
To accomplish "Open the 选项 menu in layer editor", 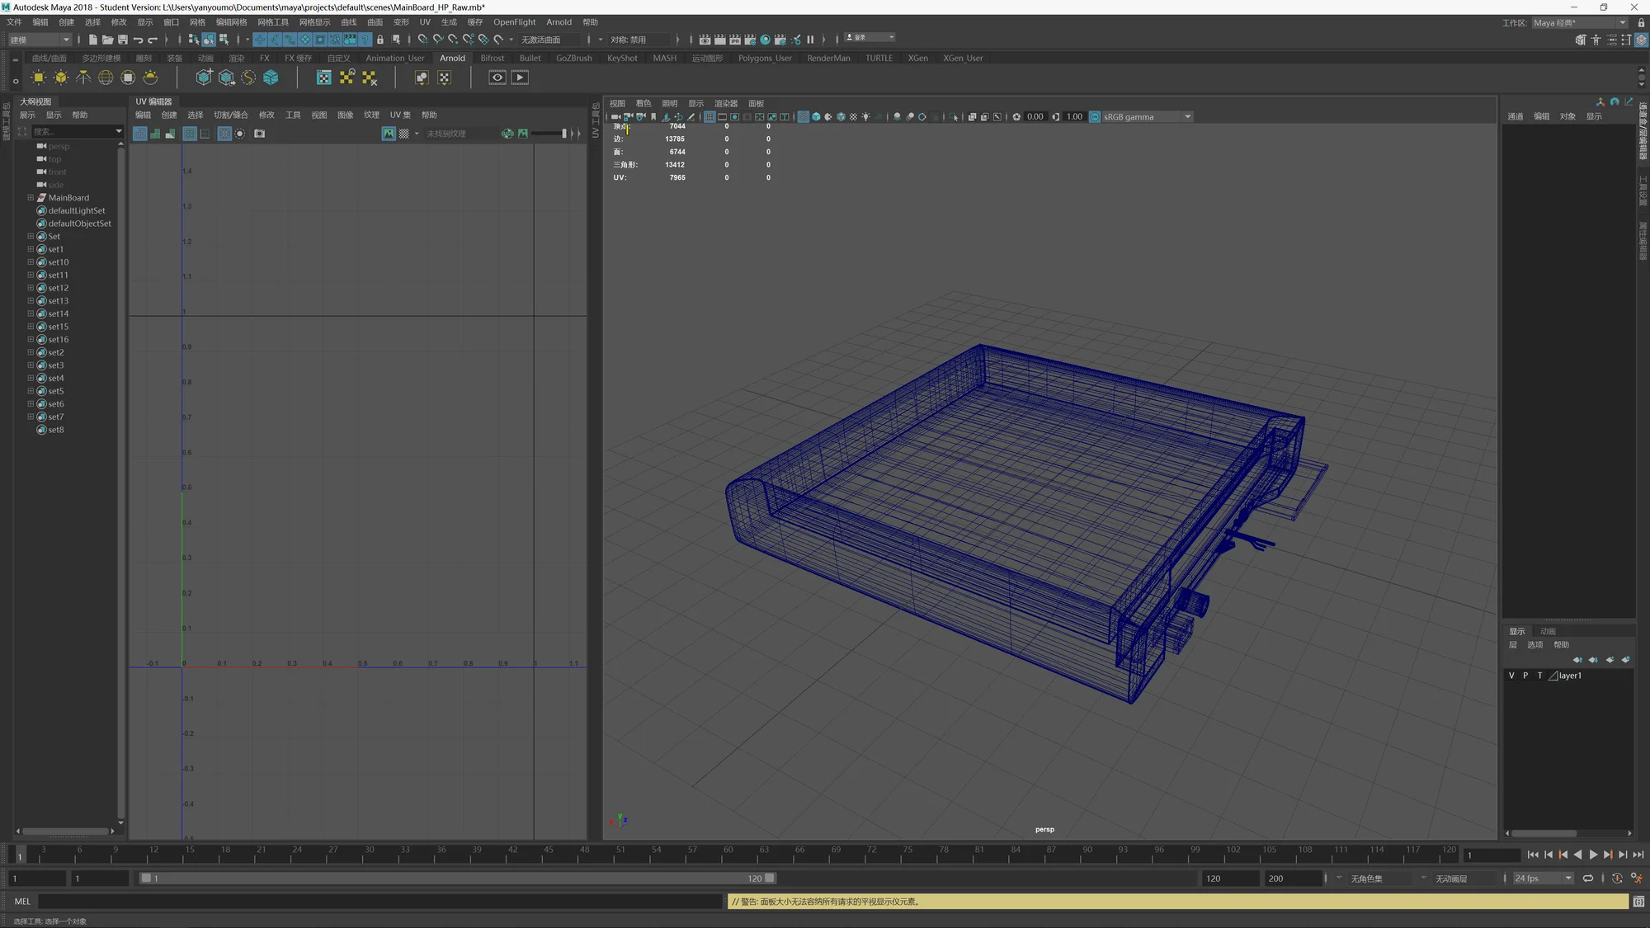I will pyautogui.click(x=1534, y=645).
